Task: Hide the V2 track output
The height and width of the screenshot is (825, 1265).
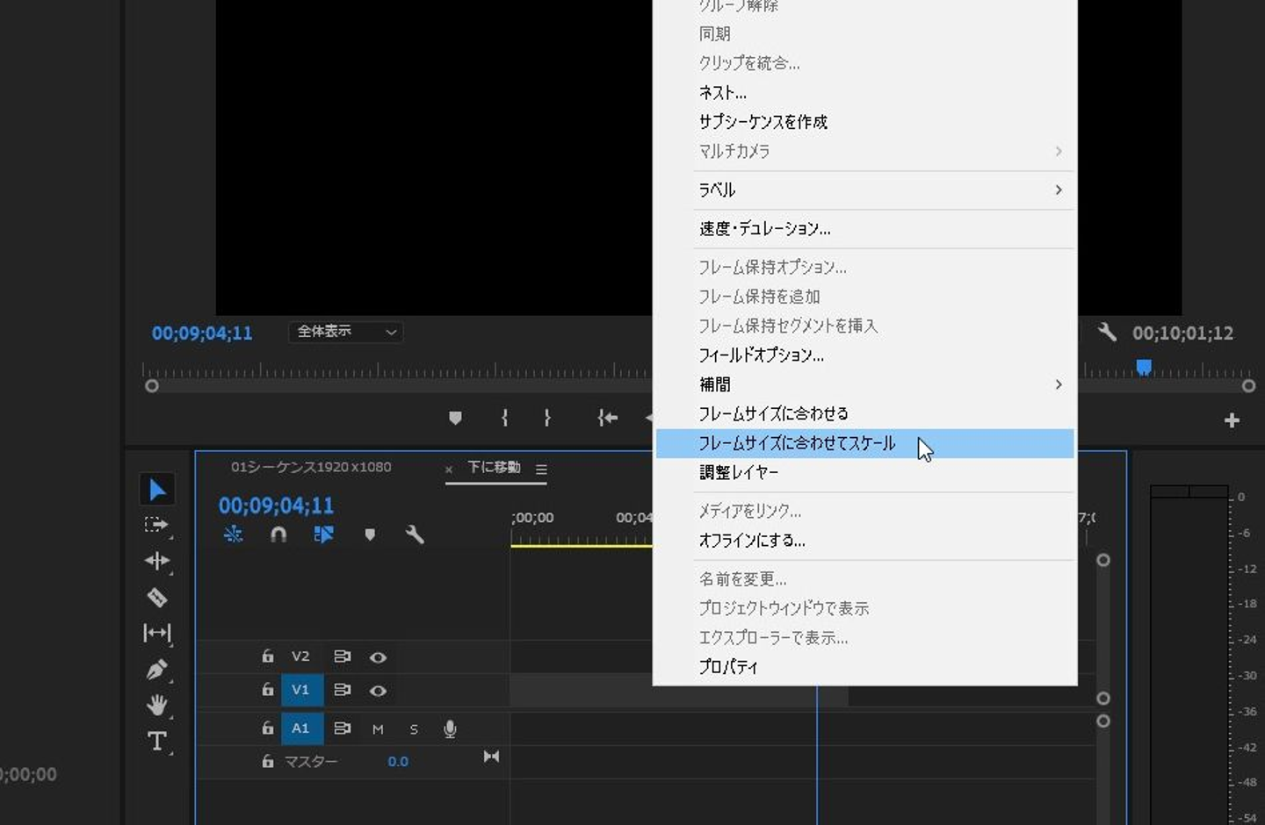Action: [378, 657]
